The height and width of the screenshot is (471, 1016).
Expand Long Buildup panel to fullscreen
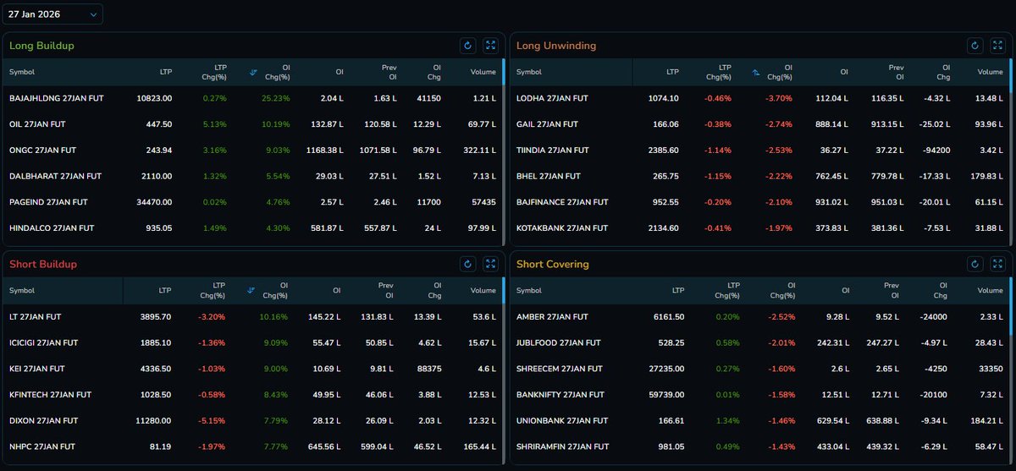(491, 46)
